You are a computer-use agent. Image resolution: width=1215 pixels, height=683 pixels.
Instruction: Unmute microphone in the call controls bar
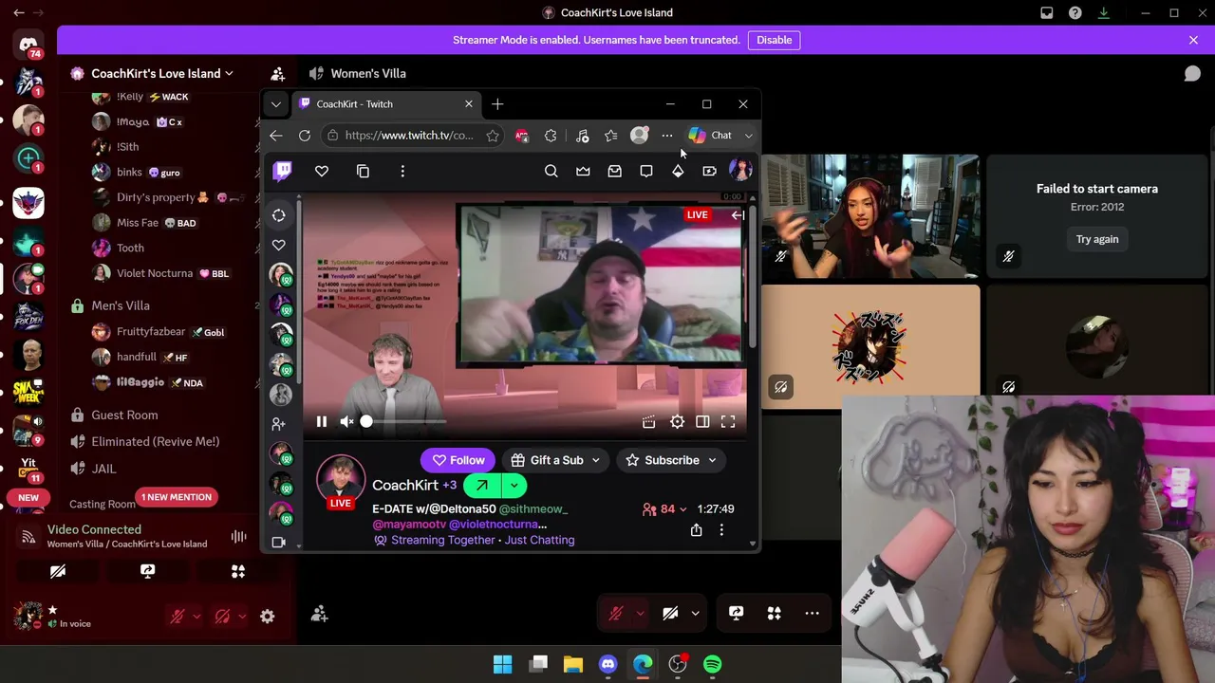[615, 614]
